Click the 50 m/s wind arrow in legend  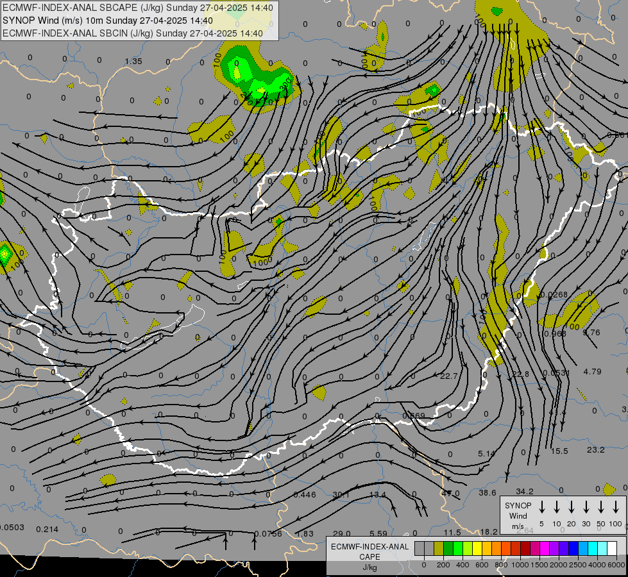(x=601, y=507)
